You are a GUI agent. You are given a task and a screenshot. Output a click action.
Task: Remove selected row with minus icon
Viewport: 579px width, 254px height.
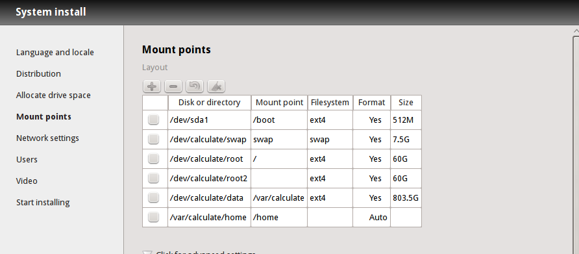pyautogui.click(x=173, y=86)
